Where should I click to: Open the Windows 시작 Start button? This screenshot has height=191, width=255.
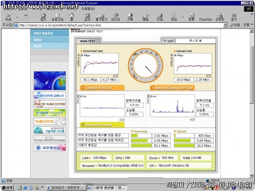point(7,187)
